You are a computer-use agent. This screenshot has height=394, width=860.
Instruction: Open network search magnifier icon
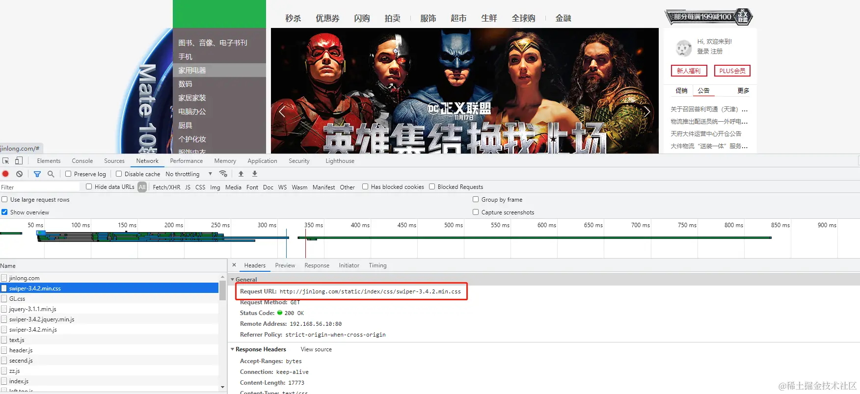(x=51, y=174)
